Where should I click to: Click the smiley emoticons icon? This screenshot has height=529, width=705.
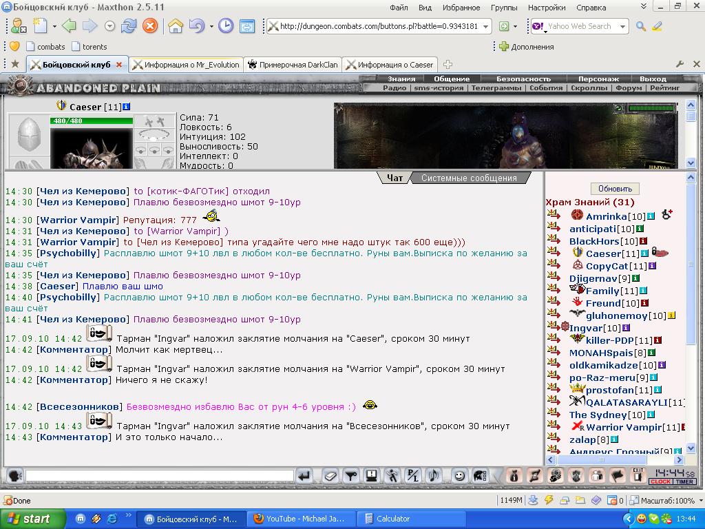459,475
